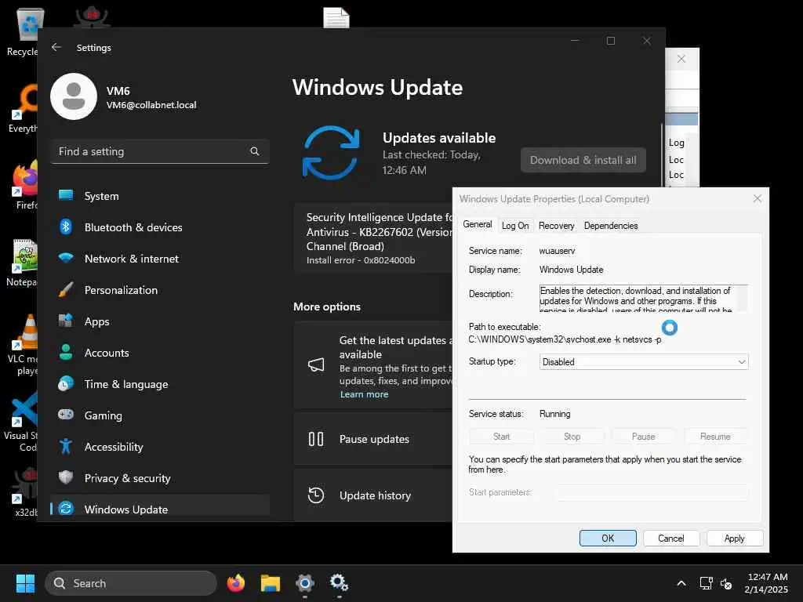The image size is (803, 602).
Task: Show hidden system tray icons
Action: pos(681,583)
